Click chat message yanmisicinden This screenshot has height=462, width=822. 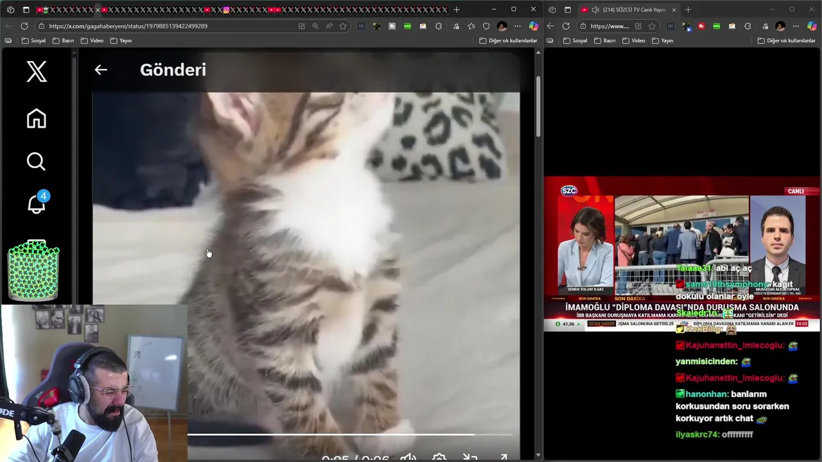pos(706,361)
